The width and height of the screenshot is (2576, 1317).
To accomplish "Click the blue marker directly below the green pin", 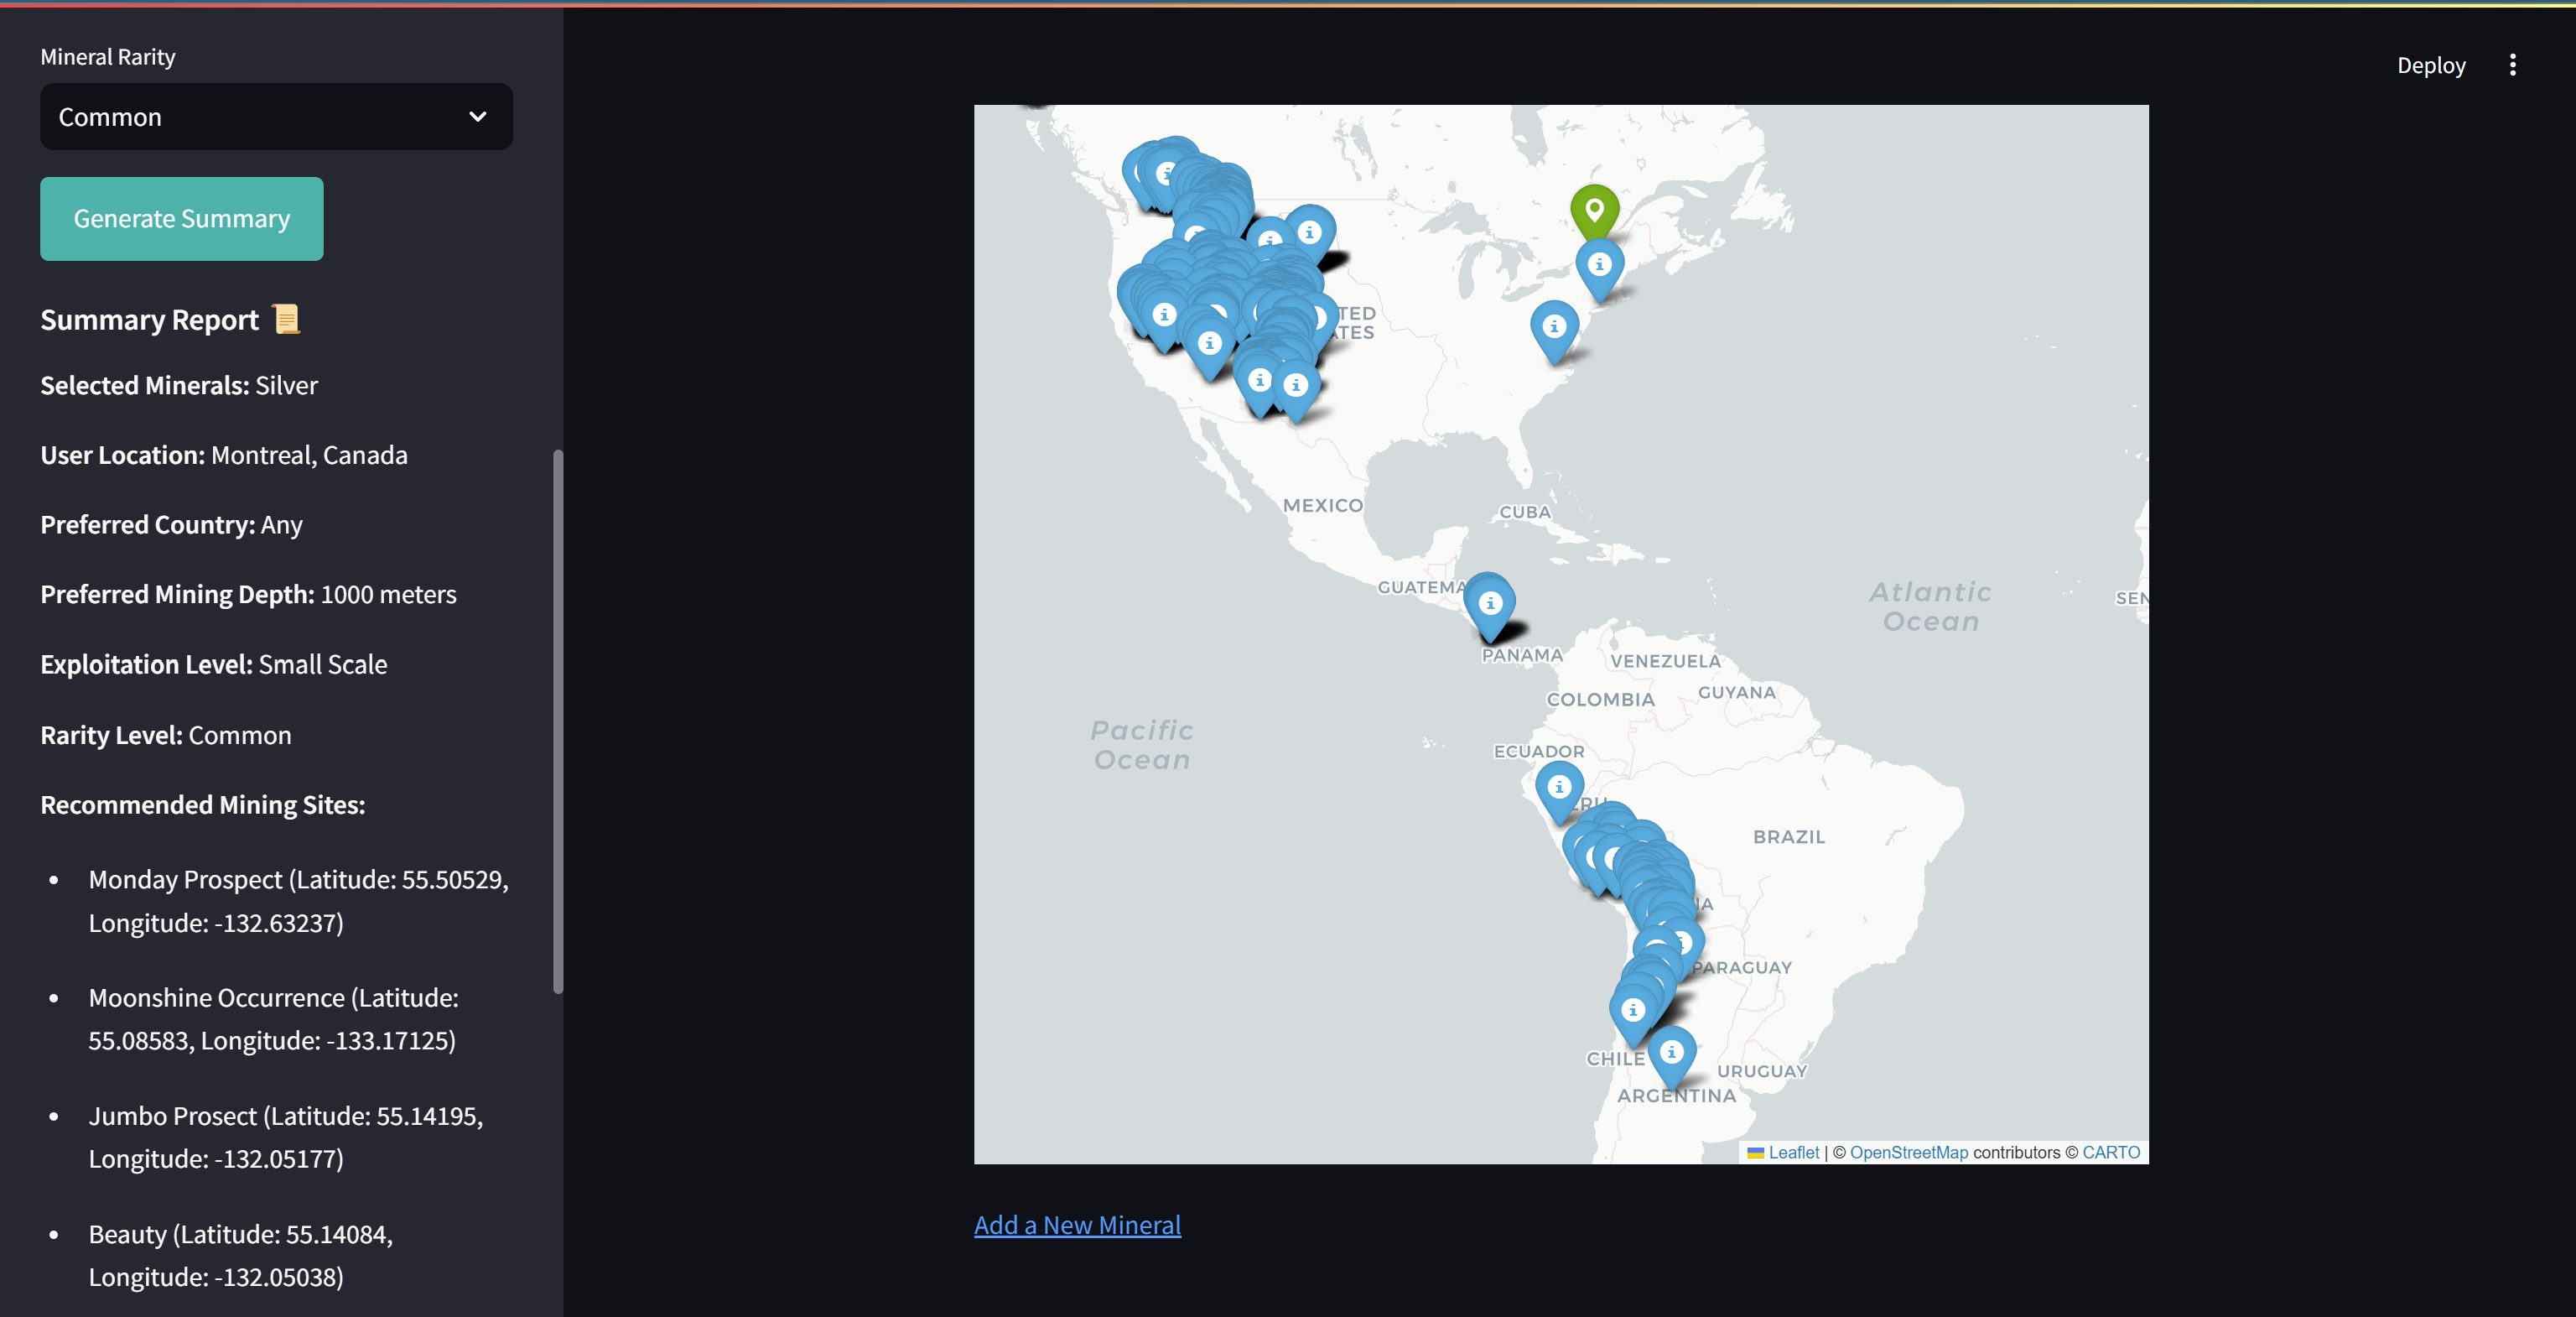I will coord(1599,265).
